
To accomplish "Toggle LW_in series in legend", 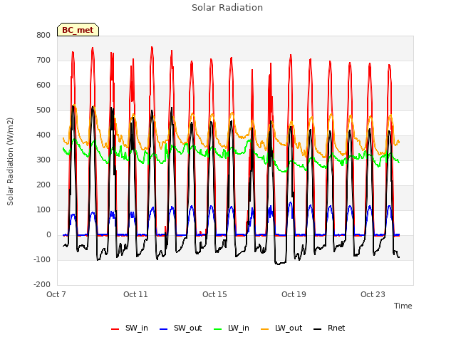I will click(x=231, y=328).
